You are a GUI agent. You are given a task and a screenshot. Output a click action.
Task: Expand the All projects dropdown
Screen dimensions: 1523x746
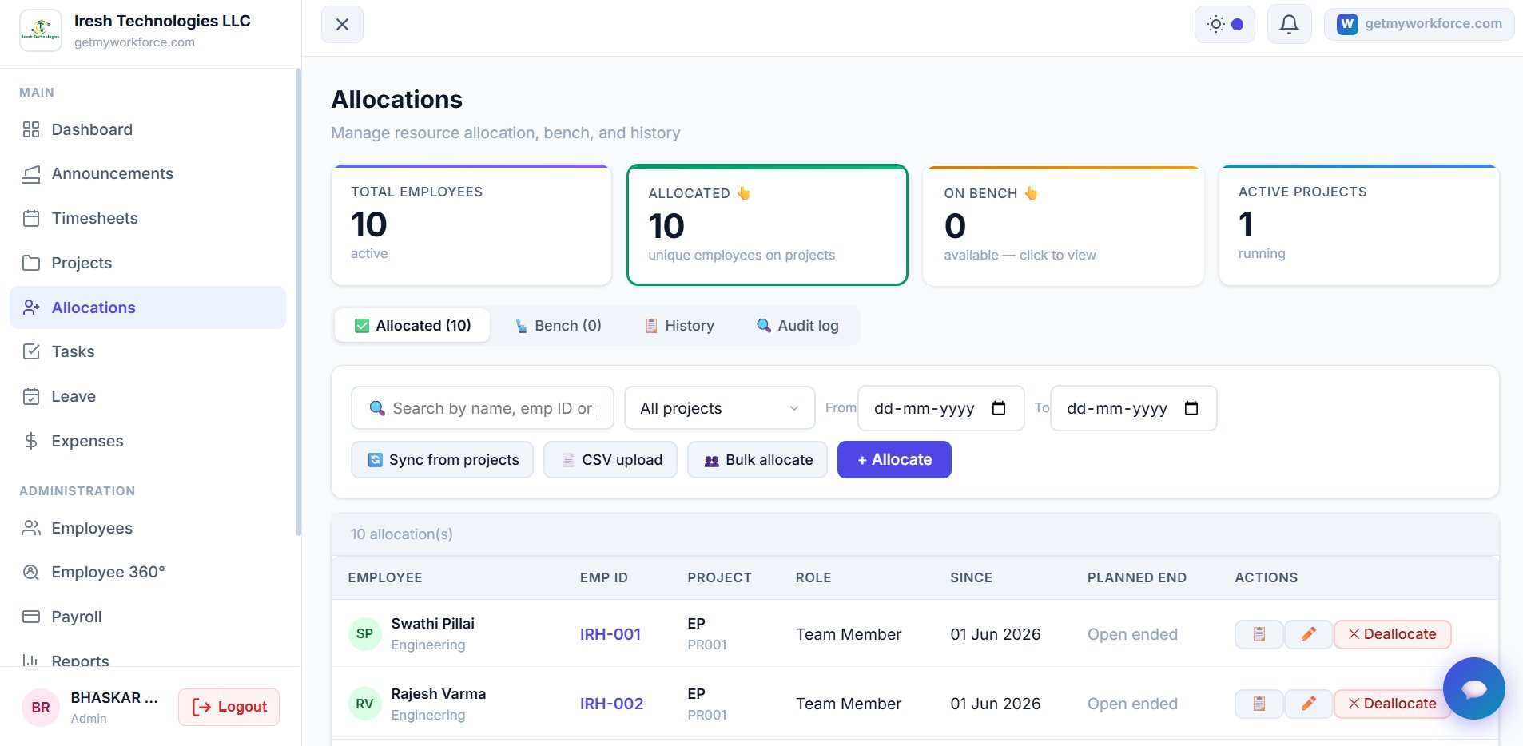pyautogui.click(x=719, y=408)
